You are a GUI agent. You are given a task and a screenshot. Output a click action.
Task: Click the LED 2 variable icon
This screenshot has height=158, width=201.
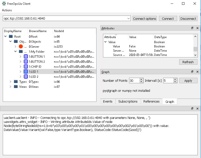26,76
